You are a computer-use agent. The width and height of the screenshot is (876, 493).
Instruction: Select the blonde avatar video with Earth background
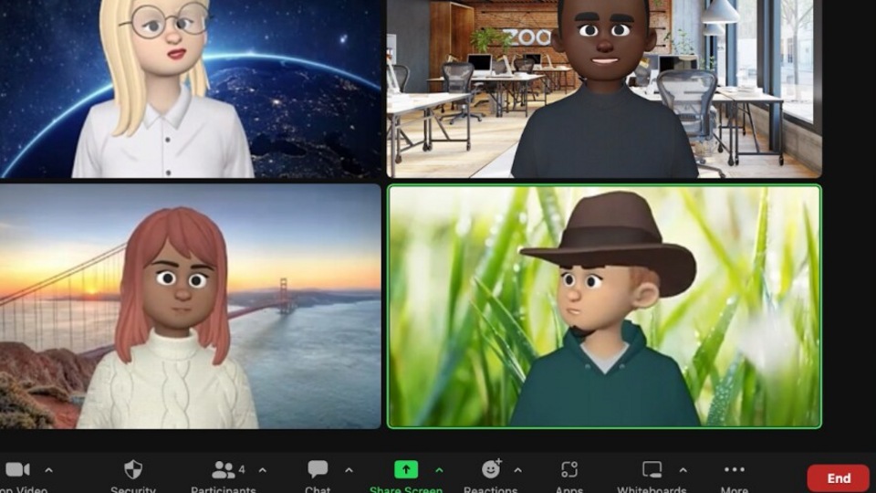191,89
